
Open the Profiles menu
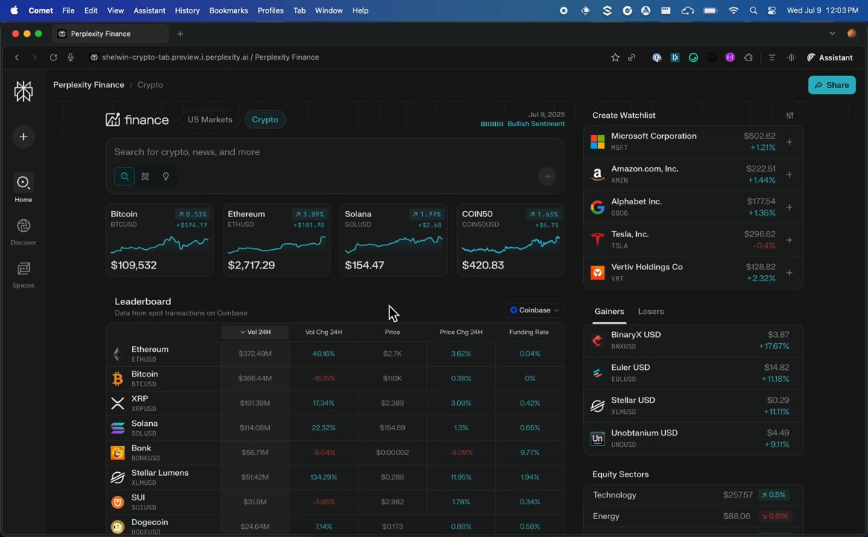click(x=270, y=10)
